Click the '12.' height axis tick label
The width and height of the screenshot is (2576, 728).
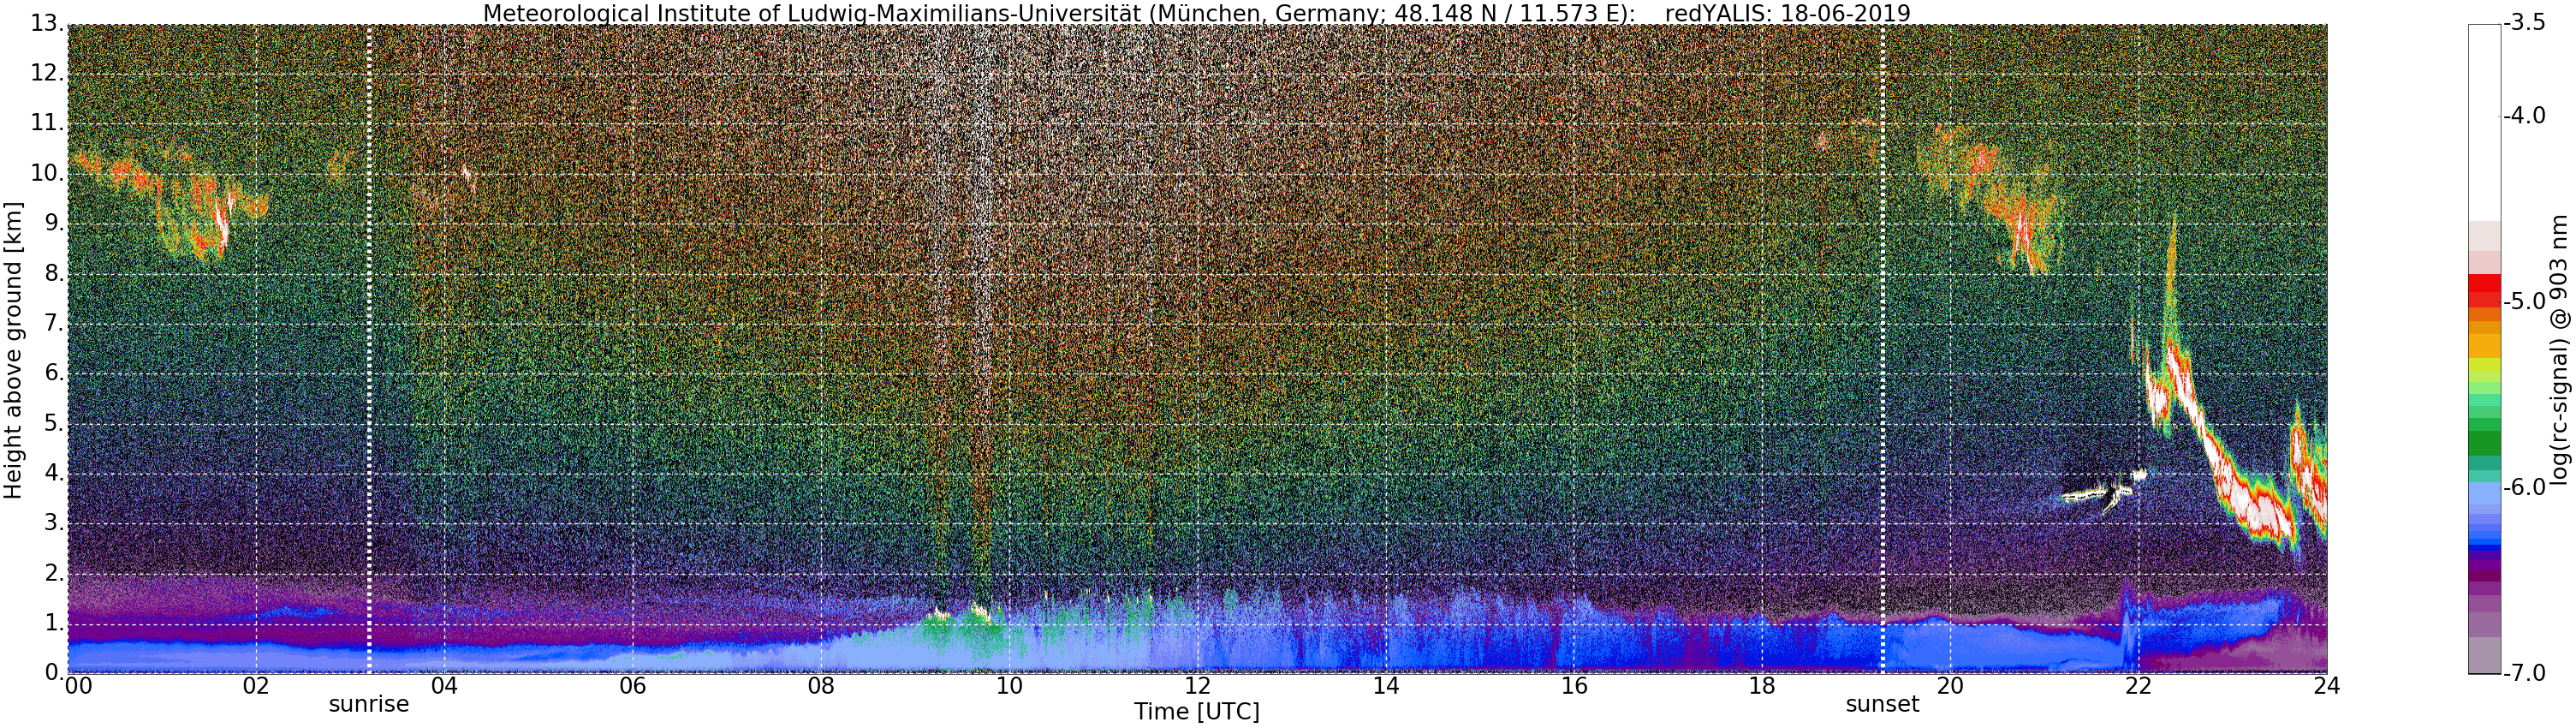[x=46, y=73]
